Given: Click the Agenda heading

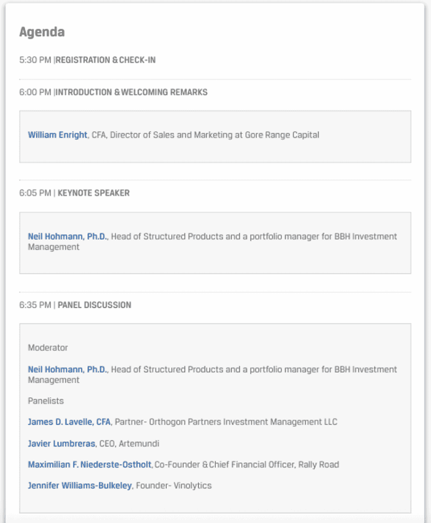Looking at the screenshot, I should [x=42, y=32].
